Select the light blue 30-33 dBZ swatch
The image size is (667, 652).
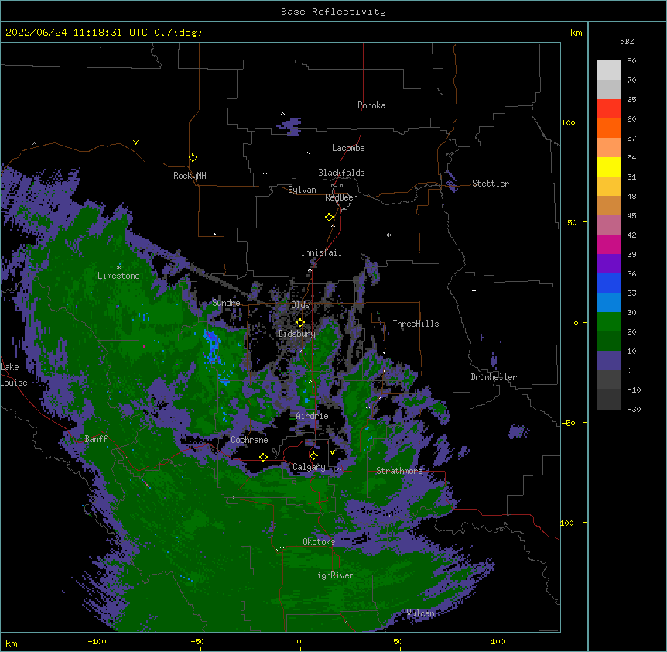point(608,303)
